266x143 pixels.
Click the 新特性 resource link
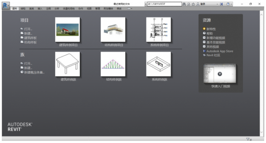(211, 29)
